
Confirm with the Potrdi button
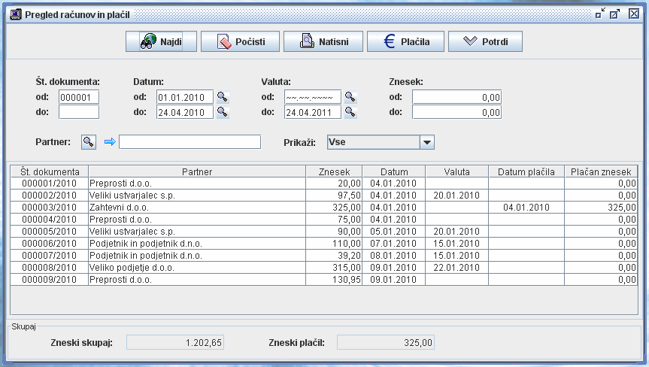coord(485,42)
